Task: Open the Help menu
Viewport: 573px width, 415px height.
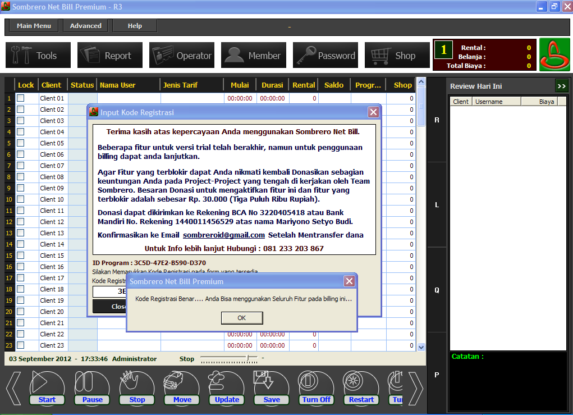Action: coord(135,26)
